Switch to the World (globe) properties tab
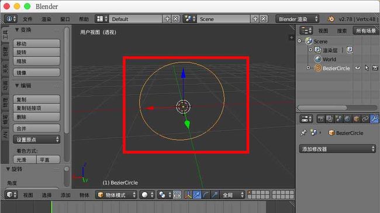Image resolution: width=380 pixels, height=213 pixels. [x=347, y=119]
